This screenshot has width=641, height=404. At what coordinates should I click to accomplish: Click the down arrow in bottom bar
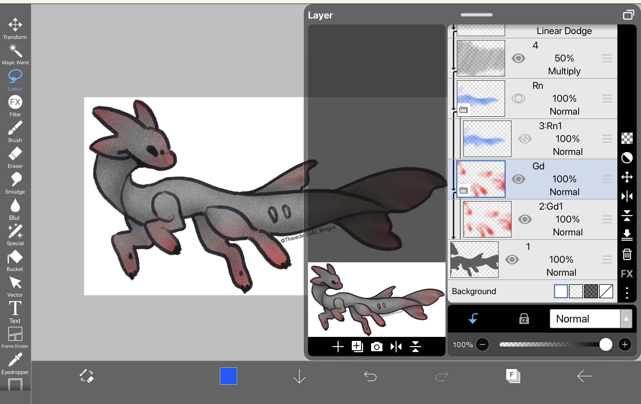[299, 376]
